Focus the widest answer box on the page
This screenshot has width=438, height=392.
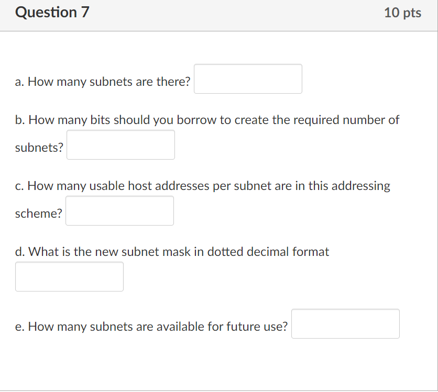point(248,79)
